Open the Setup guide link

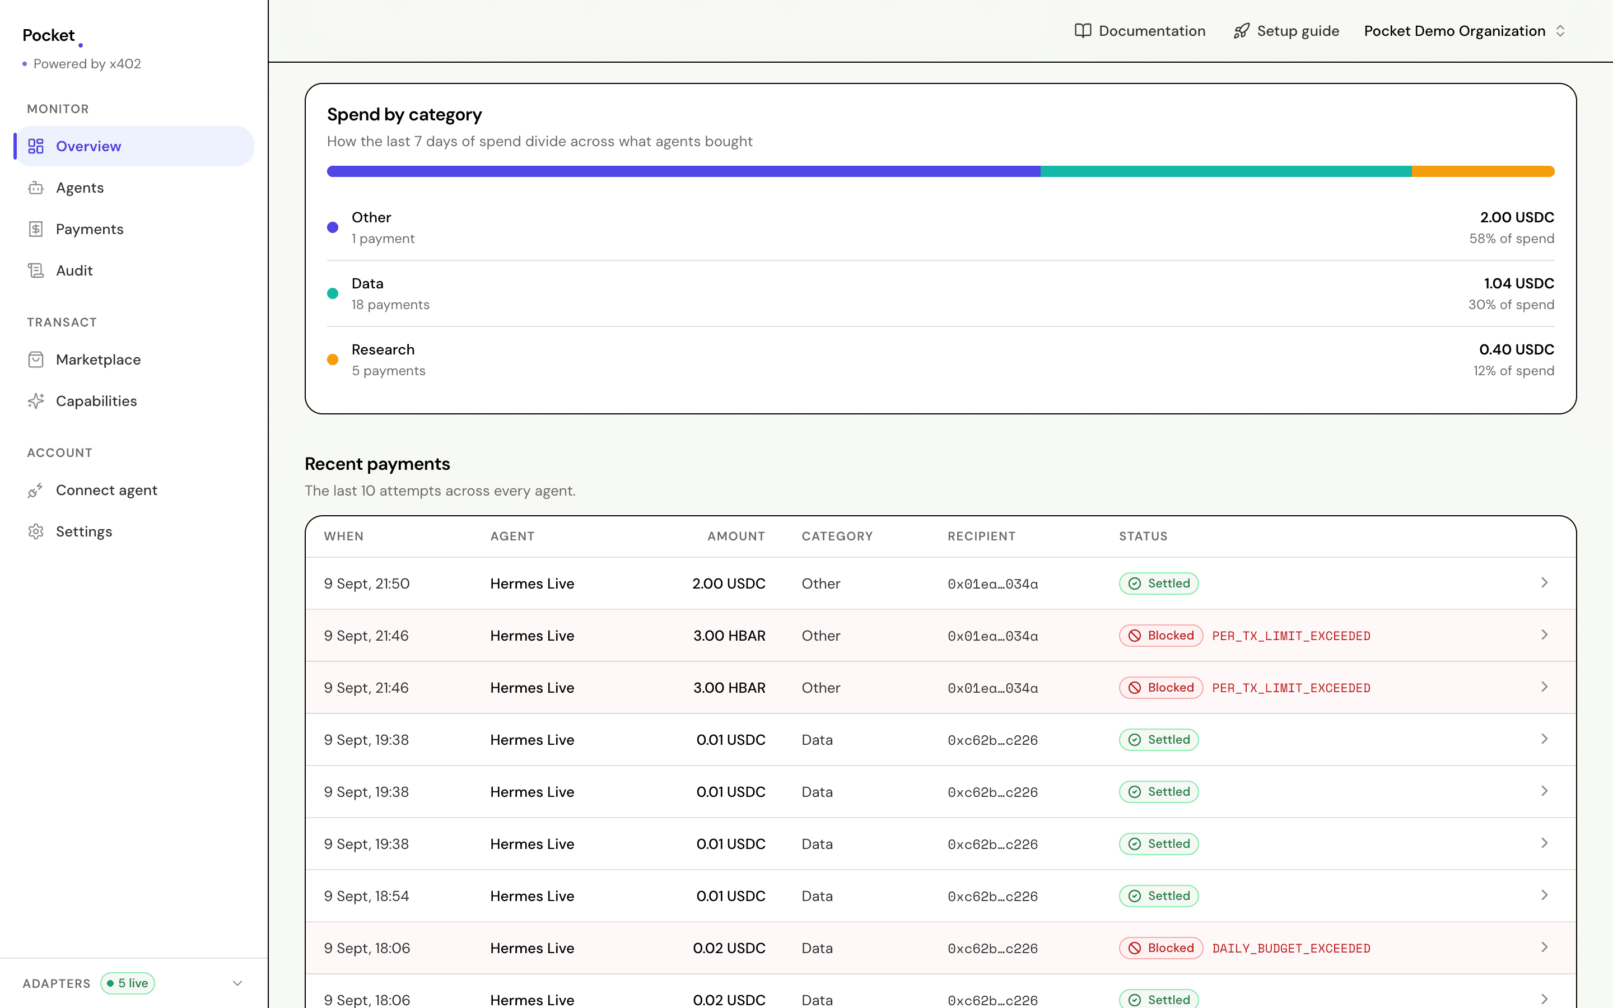click(x=1286, y=31)
